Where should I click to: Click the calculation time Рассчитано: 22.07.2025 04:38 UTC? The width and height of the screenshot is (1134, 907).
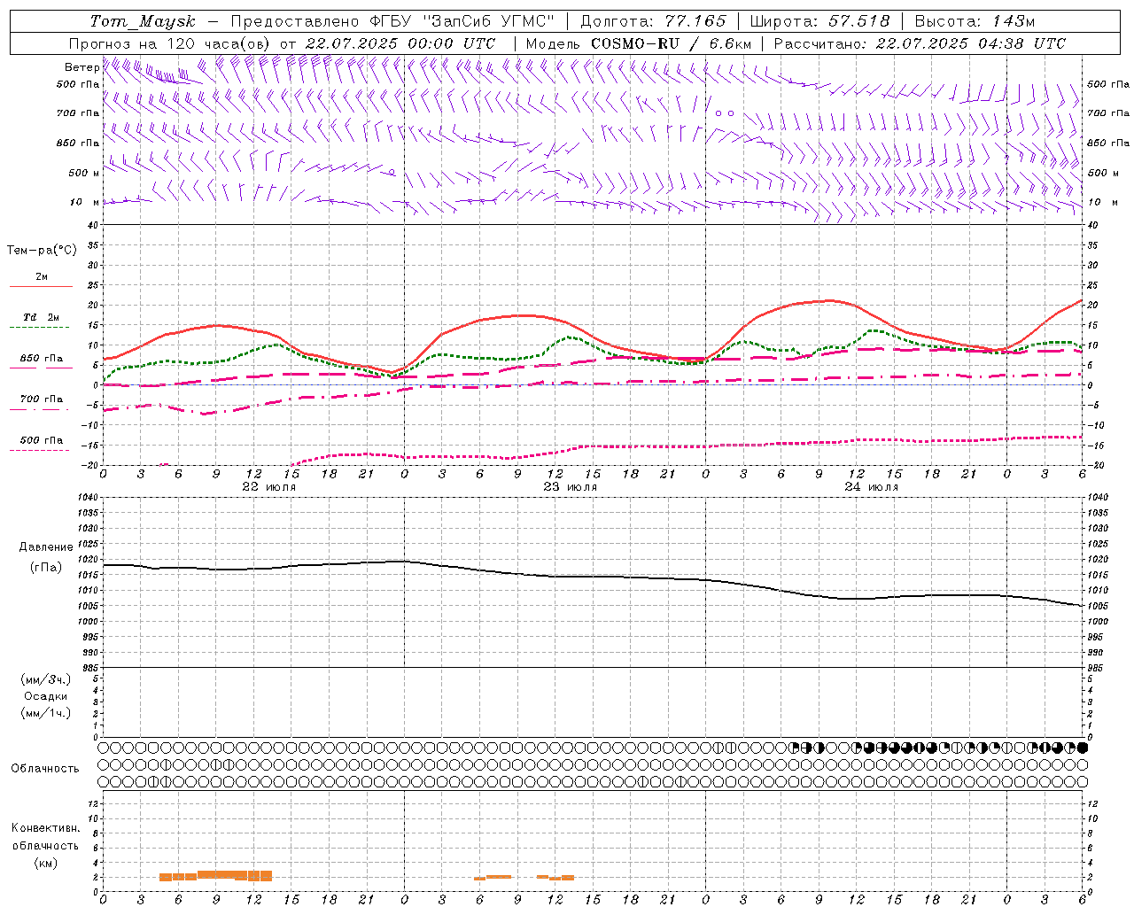(920, 43)
